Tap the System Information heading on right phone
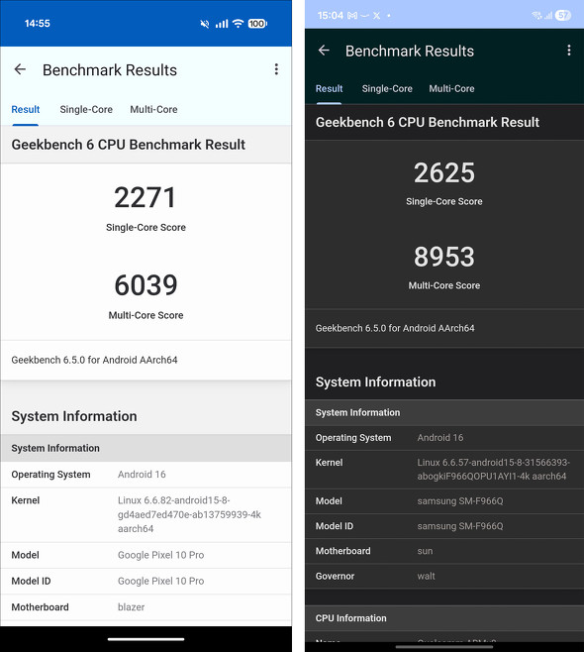 [375, 382]
